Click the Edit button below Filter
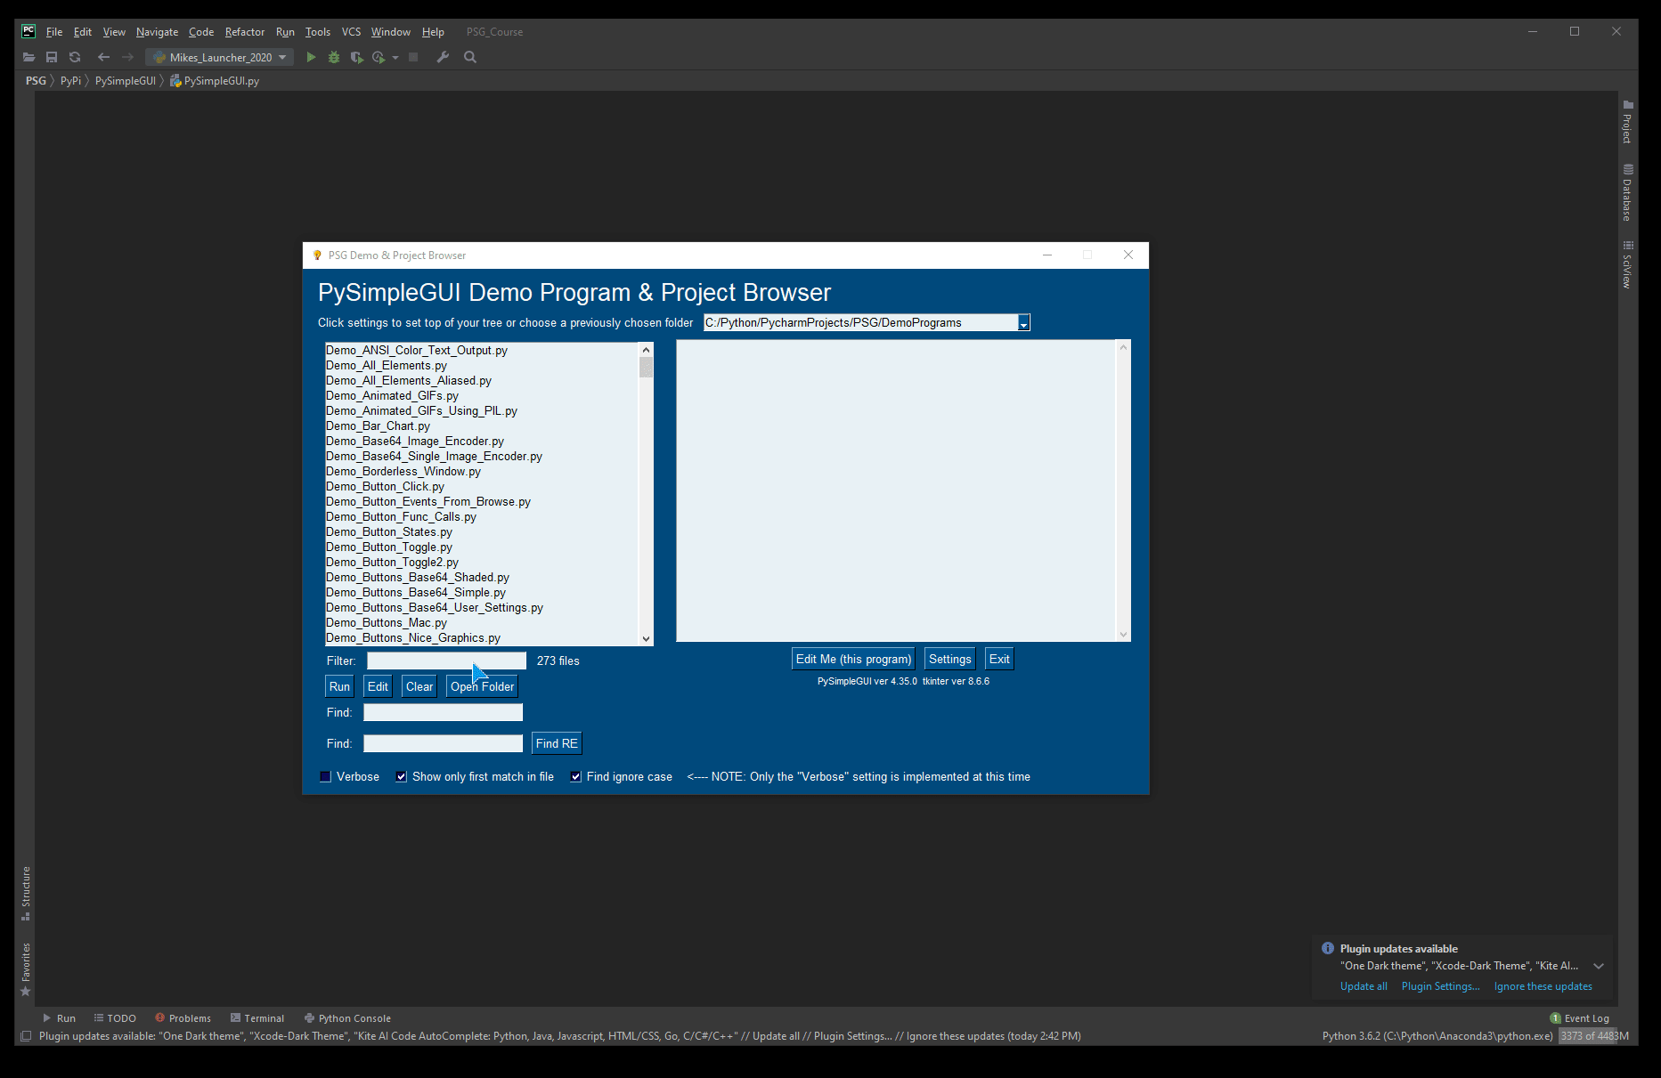Screen dimensions: 1661x1078 coord(378,687)
